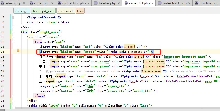Click the PHP file icon on global.func.php tab

[x=60, y=3]
